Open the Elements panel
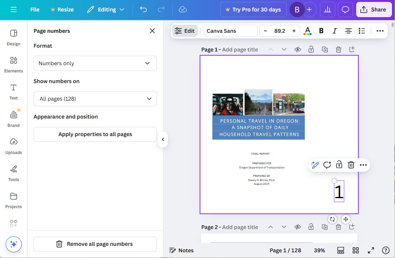The height and width of the screenshot is (258, 395). [x=13, y=65]
